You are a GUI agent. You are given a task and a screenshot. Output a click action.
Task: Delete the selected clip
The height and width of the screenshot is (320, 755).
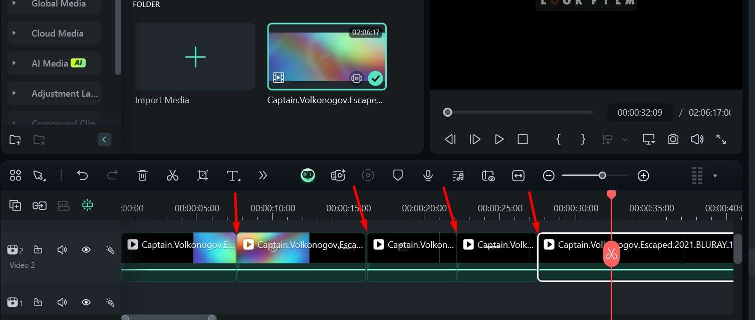click(x=142, y=175)
